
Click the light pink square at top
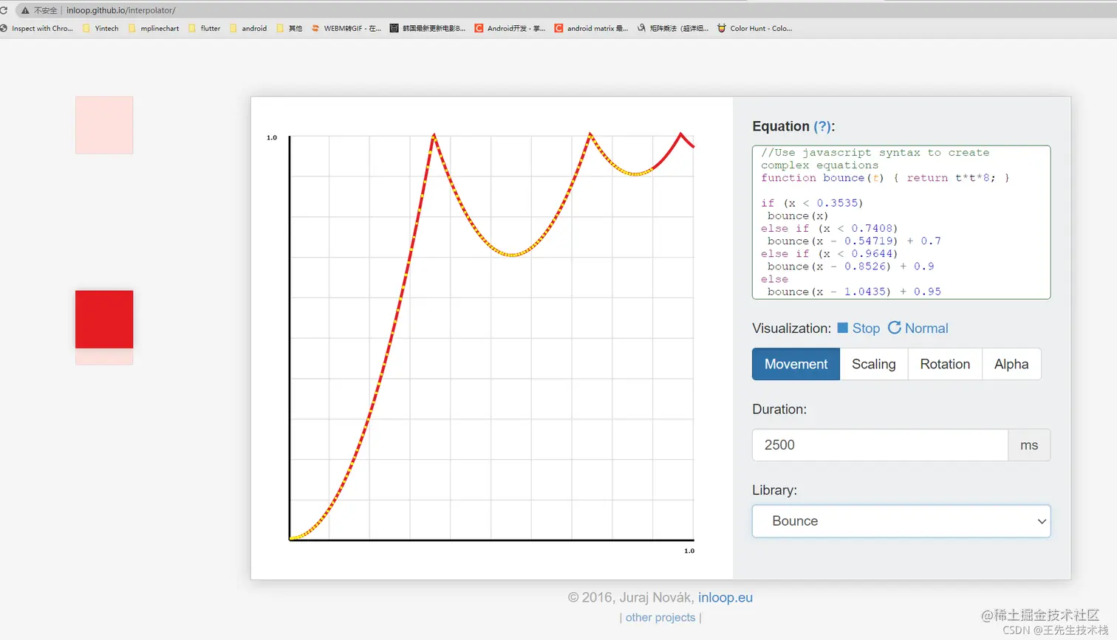click(104, 125)
